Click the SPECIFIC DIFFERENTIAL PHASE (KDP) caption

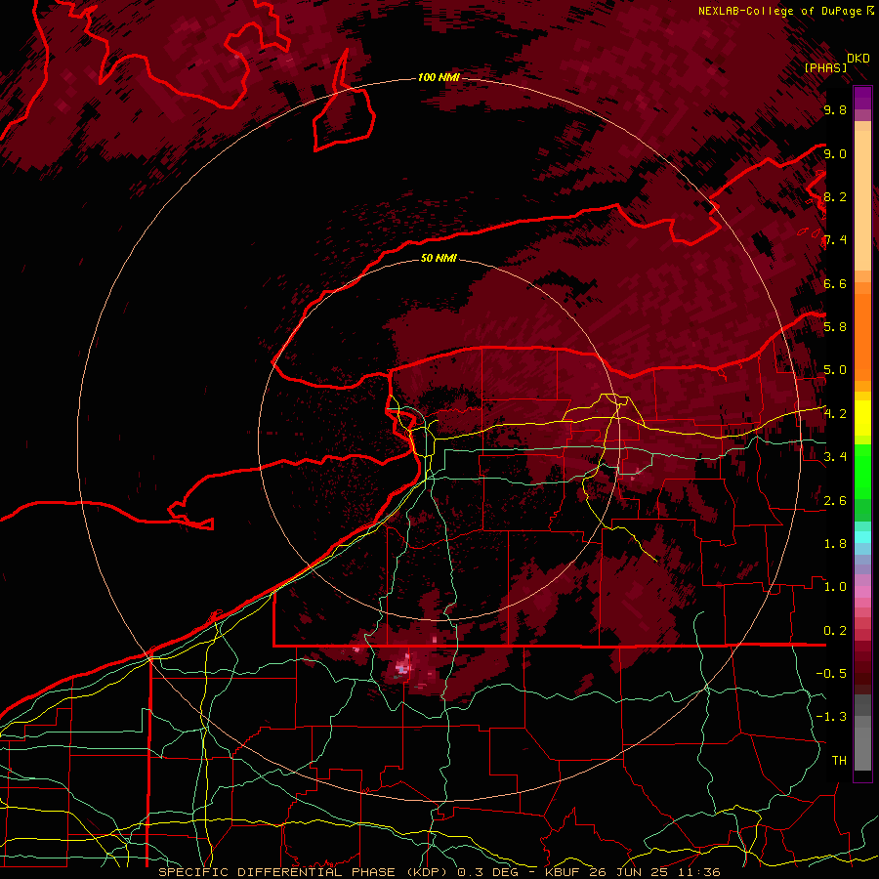click(x=301, y=872)
